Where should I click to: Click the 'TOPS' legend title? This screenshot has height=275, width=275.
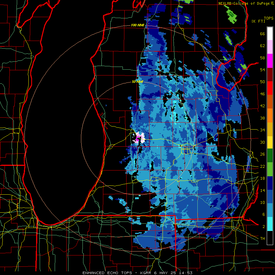(x=269, y=18)
